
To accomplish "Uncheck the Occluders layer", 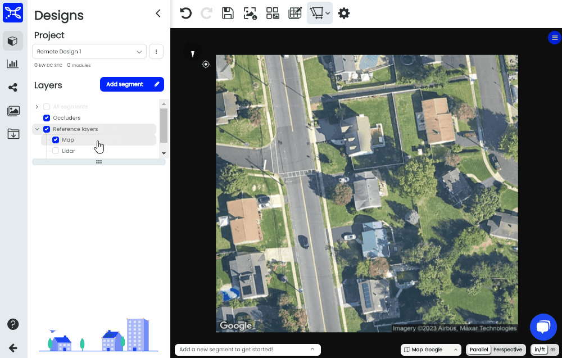I will coord(47,117).
